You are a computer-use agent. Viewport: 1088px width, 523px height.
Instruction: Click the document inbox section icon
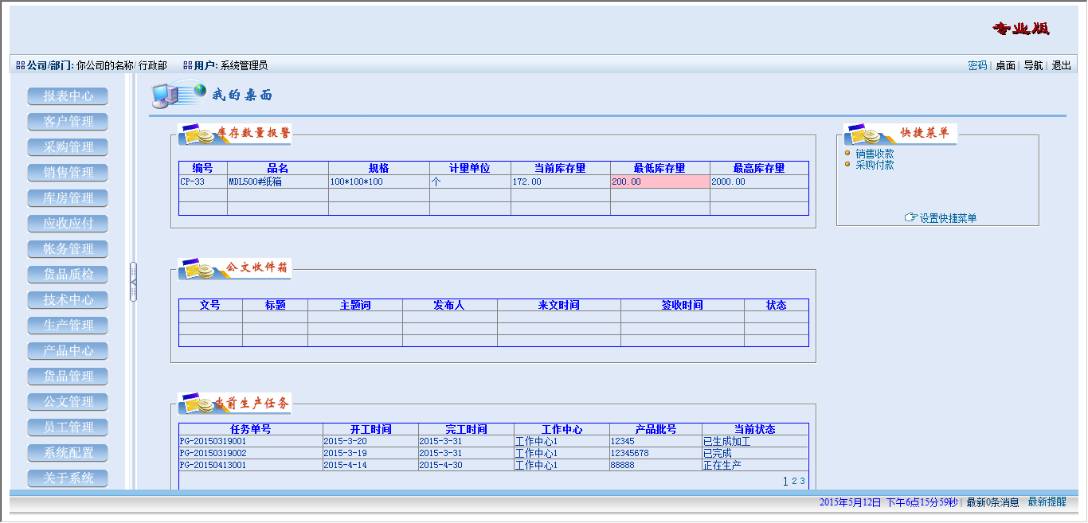[196, 269]
